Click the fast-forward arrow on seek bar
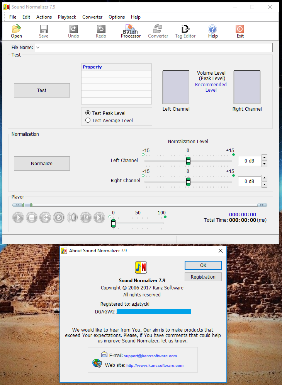282x385 pixels. pyautogui.click(x=262, y=205)
